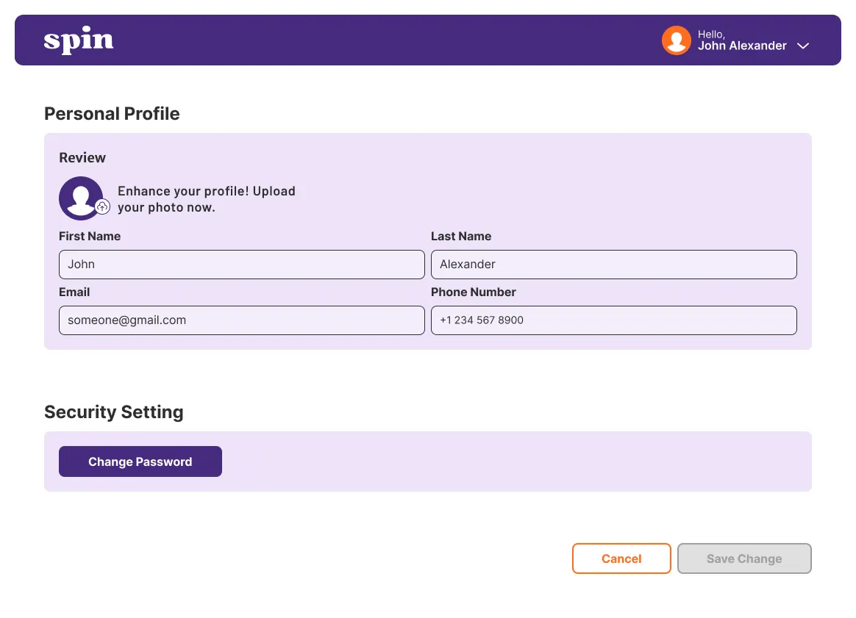Screen dimensions: 856x618
Task: Click the Save Change button
Action: tap(744, 558)
